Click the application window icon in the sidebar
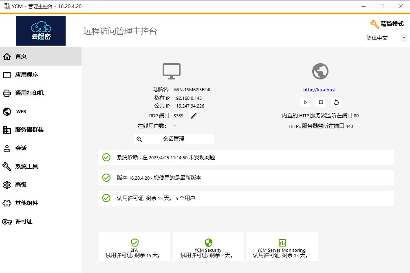 (7, 75)
